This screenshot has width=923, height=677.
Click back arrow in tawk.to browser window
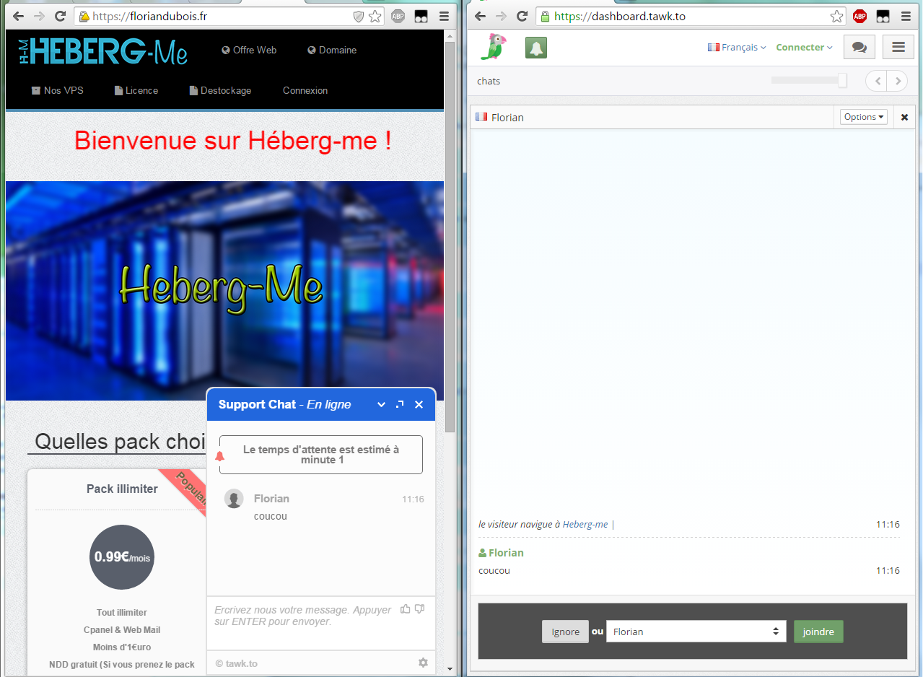[x=480, y=16]
